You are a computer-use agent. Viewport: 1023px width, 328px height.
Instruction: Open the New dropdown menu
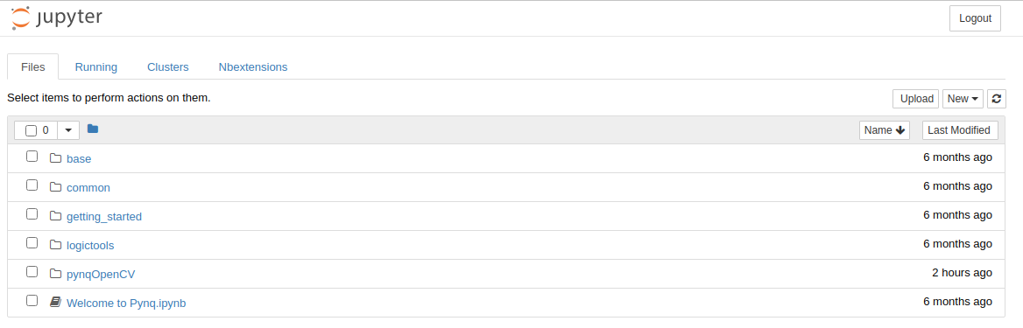(x=963, y=99)
